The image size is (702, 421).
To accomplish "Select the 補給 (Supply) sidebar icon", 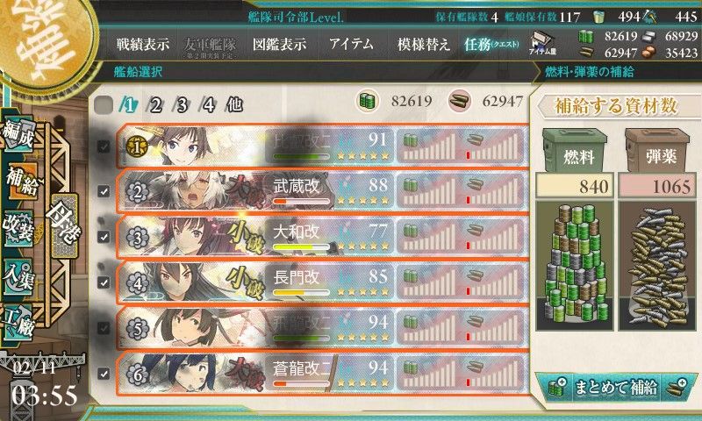I will pyautogui.click(x=21, y=182).
